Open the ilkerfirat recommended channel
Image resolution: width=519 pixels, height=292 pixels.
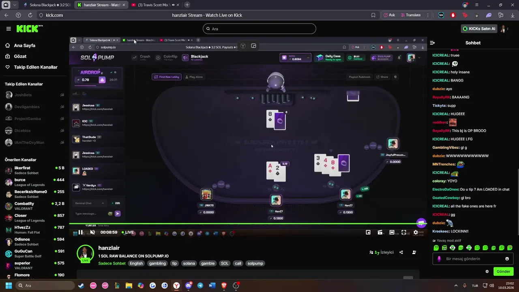pos(34,170)
